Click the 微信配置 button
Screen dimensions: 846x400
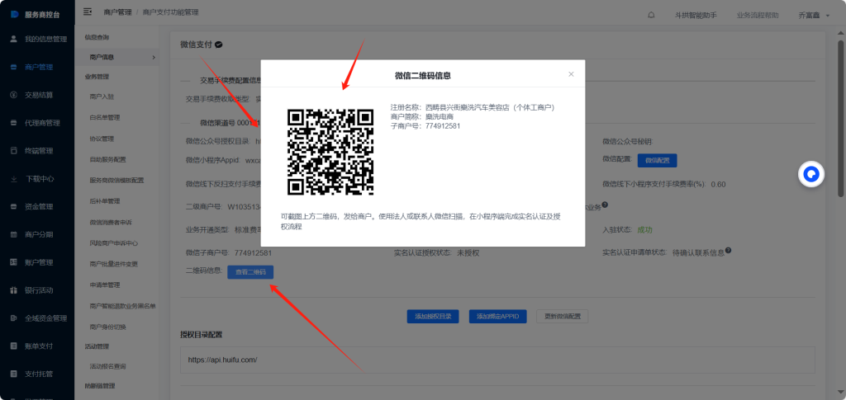(657, 161)
